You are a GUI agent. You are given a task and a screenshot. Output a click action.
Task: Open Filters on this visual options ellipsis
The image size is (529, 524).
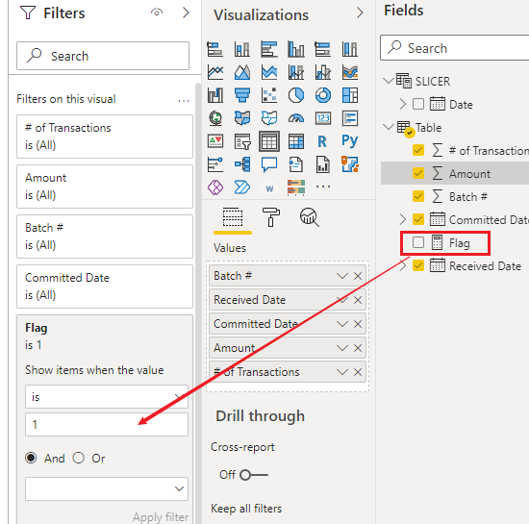pyautogui.click(x=184, y=101)
